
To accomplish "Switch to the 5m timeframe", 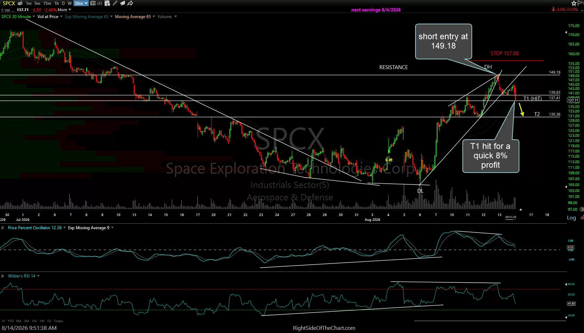I will pos(37,3).
